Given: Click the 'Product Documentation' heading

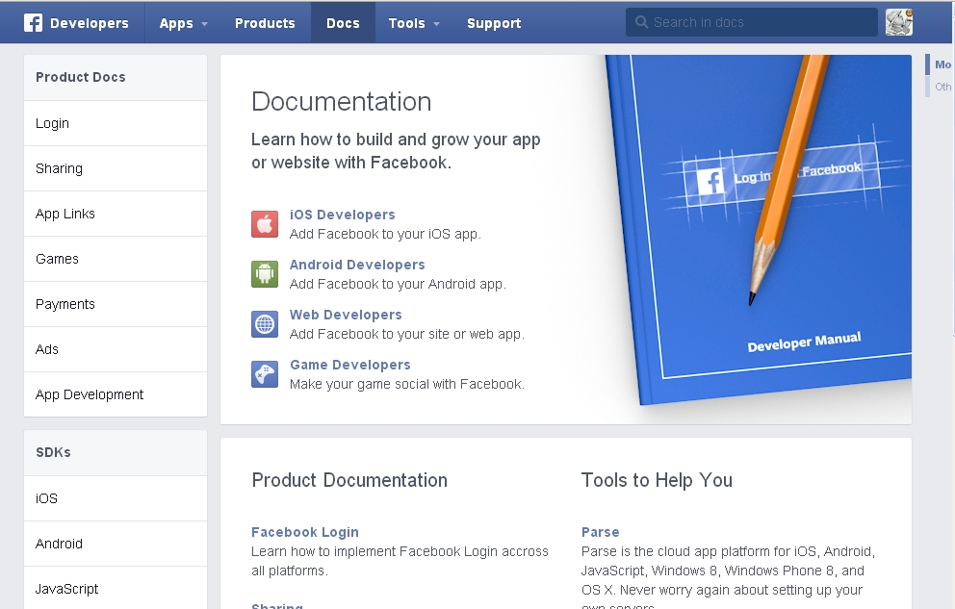Looking at the screenshot, I should point(349,480).
